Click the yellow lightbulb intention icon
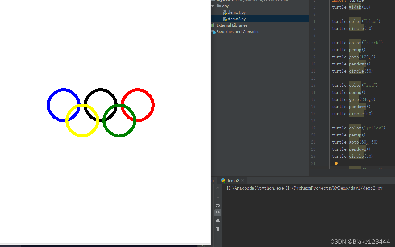395x247 pixels. 336,164
